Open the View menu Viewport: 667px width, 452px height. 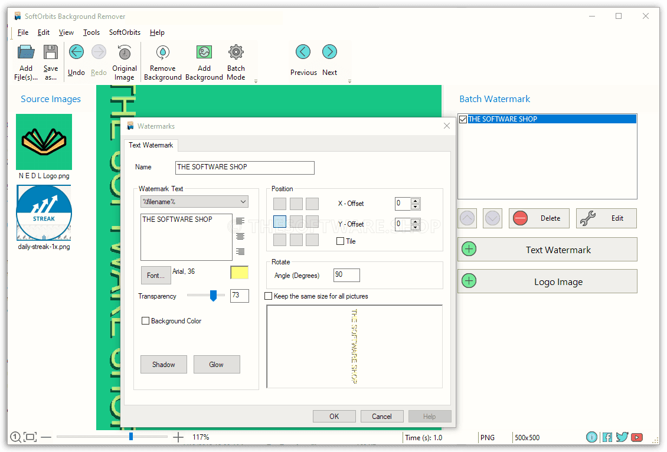click(66, 32)
